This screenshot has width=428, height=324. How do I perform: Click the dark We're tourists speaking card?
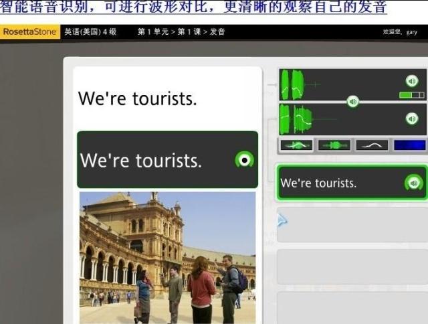(167, 159)
